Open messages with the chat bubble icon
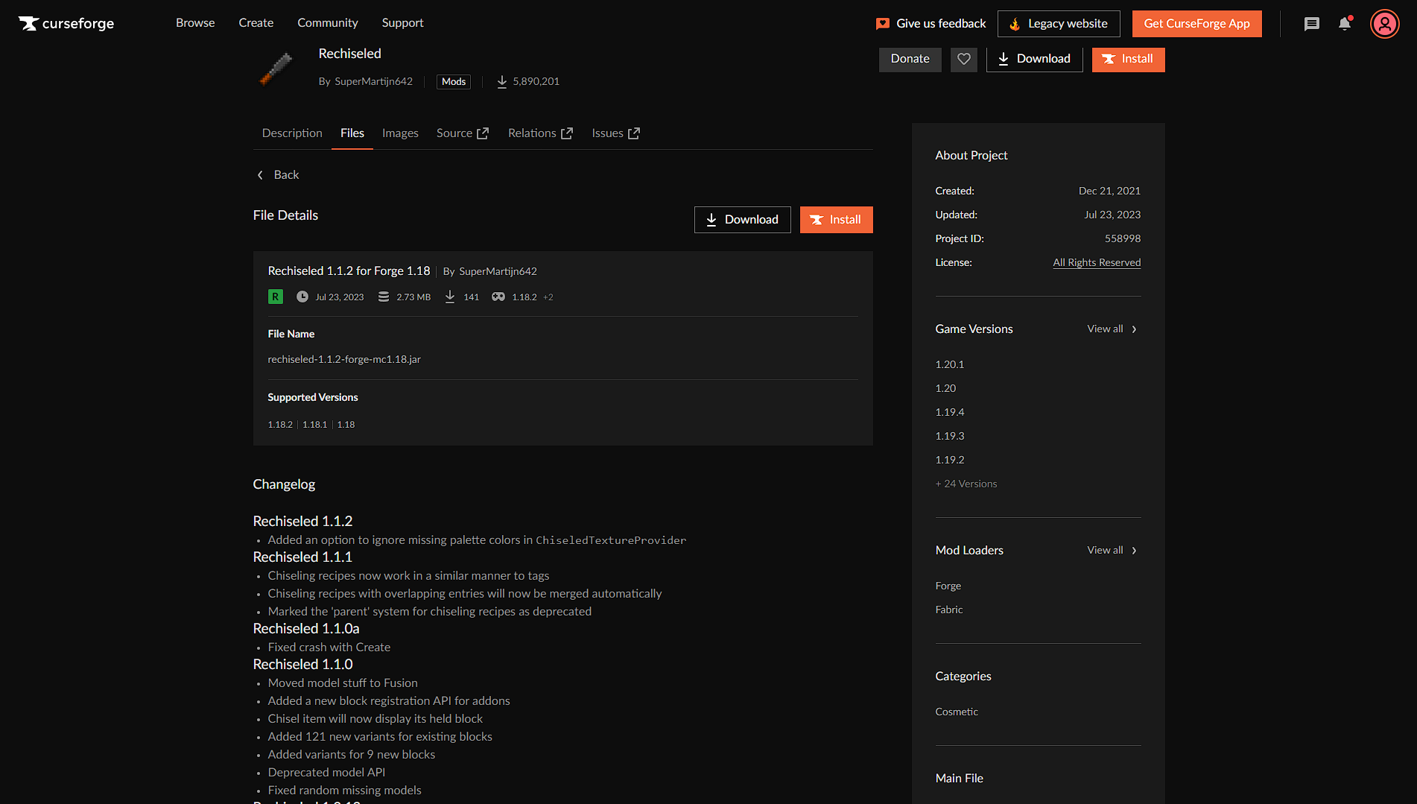Image resolution: width=1417 pixels, height=804 pixels. (x=1312, y=23)
